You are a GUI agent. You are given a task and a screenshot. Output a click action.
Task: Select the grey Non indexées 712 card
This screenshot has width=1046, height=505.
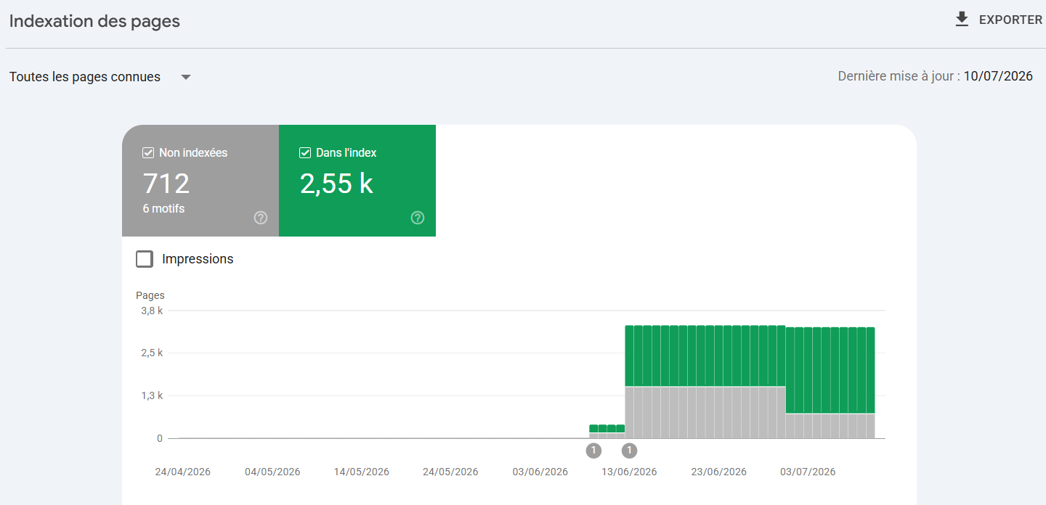click(200, 181)
